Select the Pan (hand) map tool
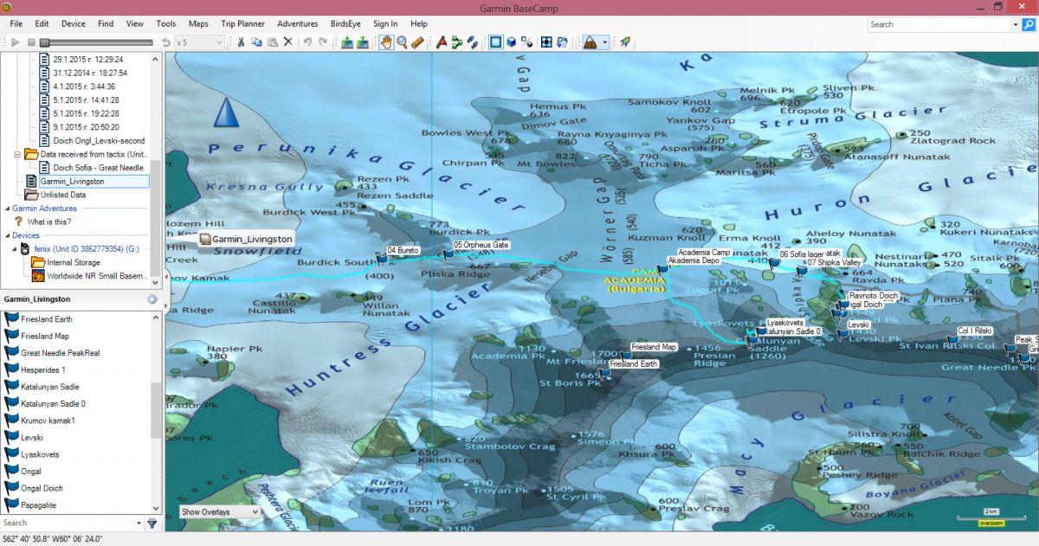 tap(387, 42)
